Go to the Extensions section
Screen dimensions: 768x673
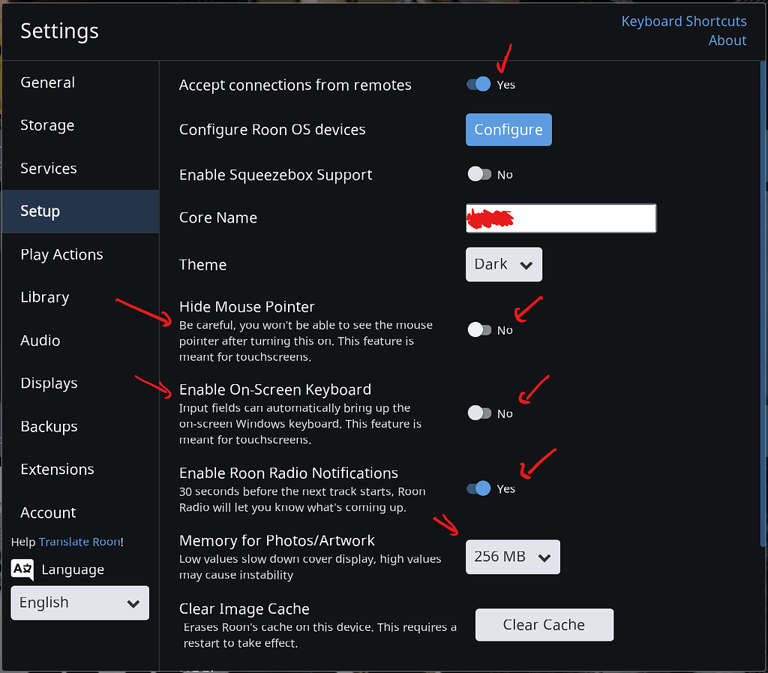click(x=57, y=469)
